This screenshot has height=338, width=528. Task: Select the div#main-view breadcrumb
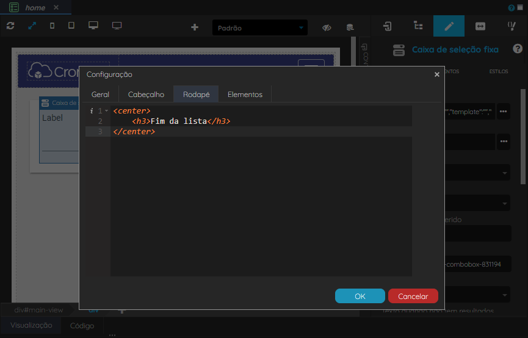click(x=38, y=310)
